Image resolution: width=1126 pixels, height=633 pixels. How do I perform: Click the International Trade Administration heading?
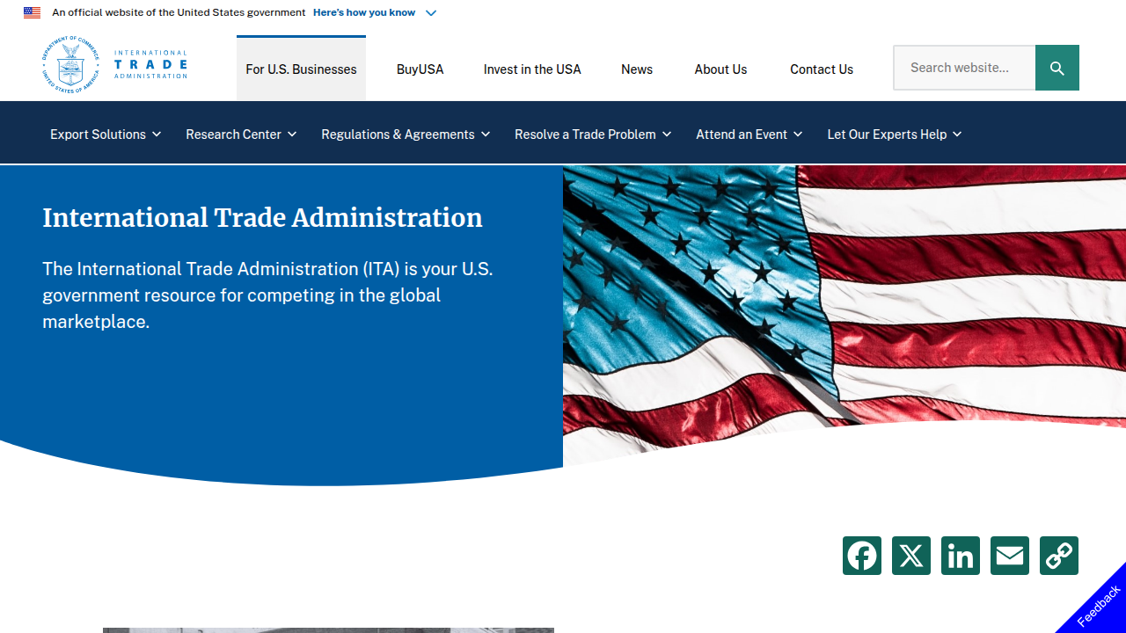click(262, 218)
